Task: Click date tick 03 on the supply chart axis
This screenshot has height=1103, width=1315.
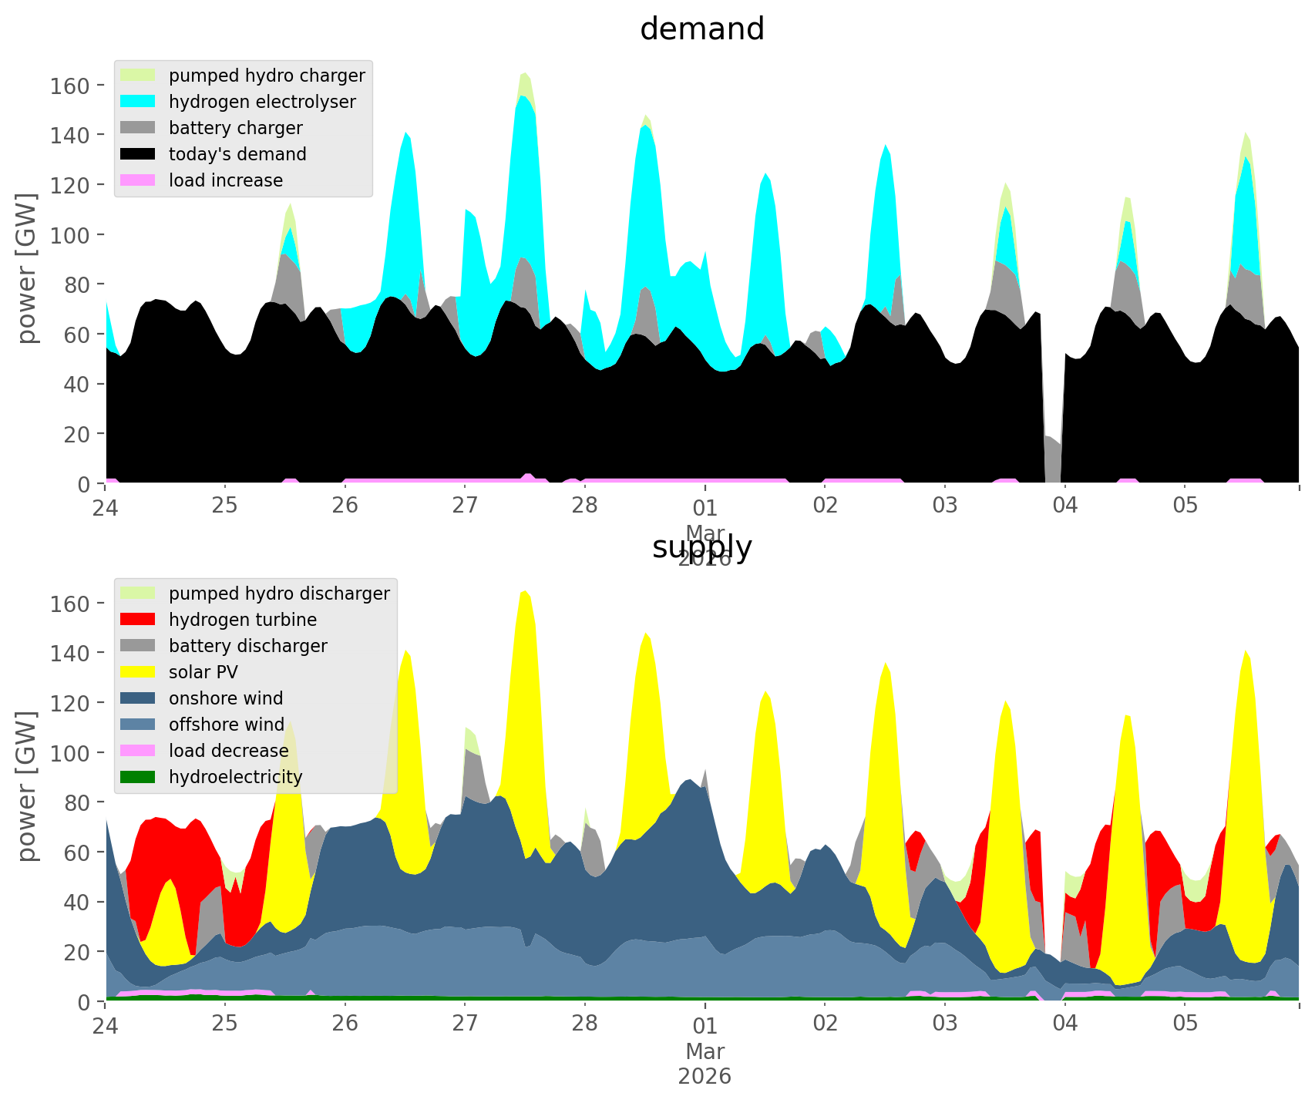Action: 944,1024
